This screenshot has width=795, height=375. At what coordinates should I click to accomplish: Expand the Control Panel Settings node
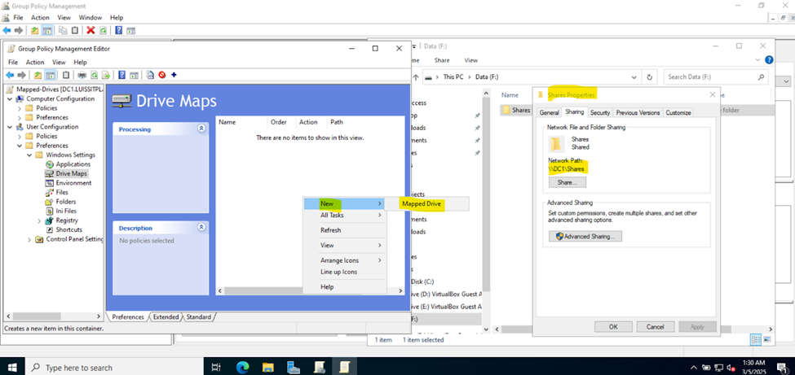(29, 239)
